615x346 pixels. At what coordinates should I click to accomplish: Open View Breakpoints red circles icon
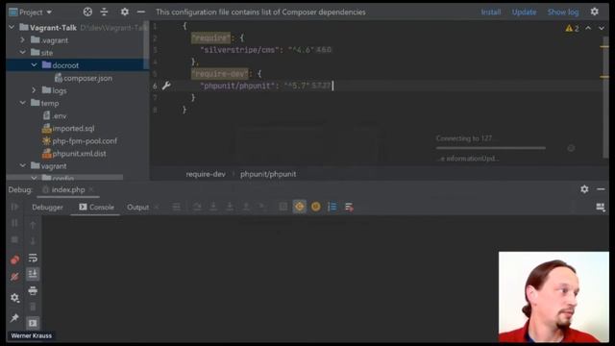(x=15, y=259)
